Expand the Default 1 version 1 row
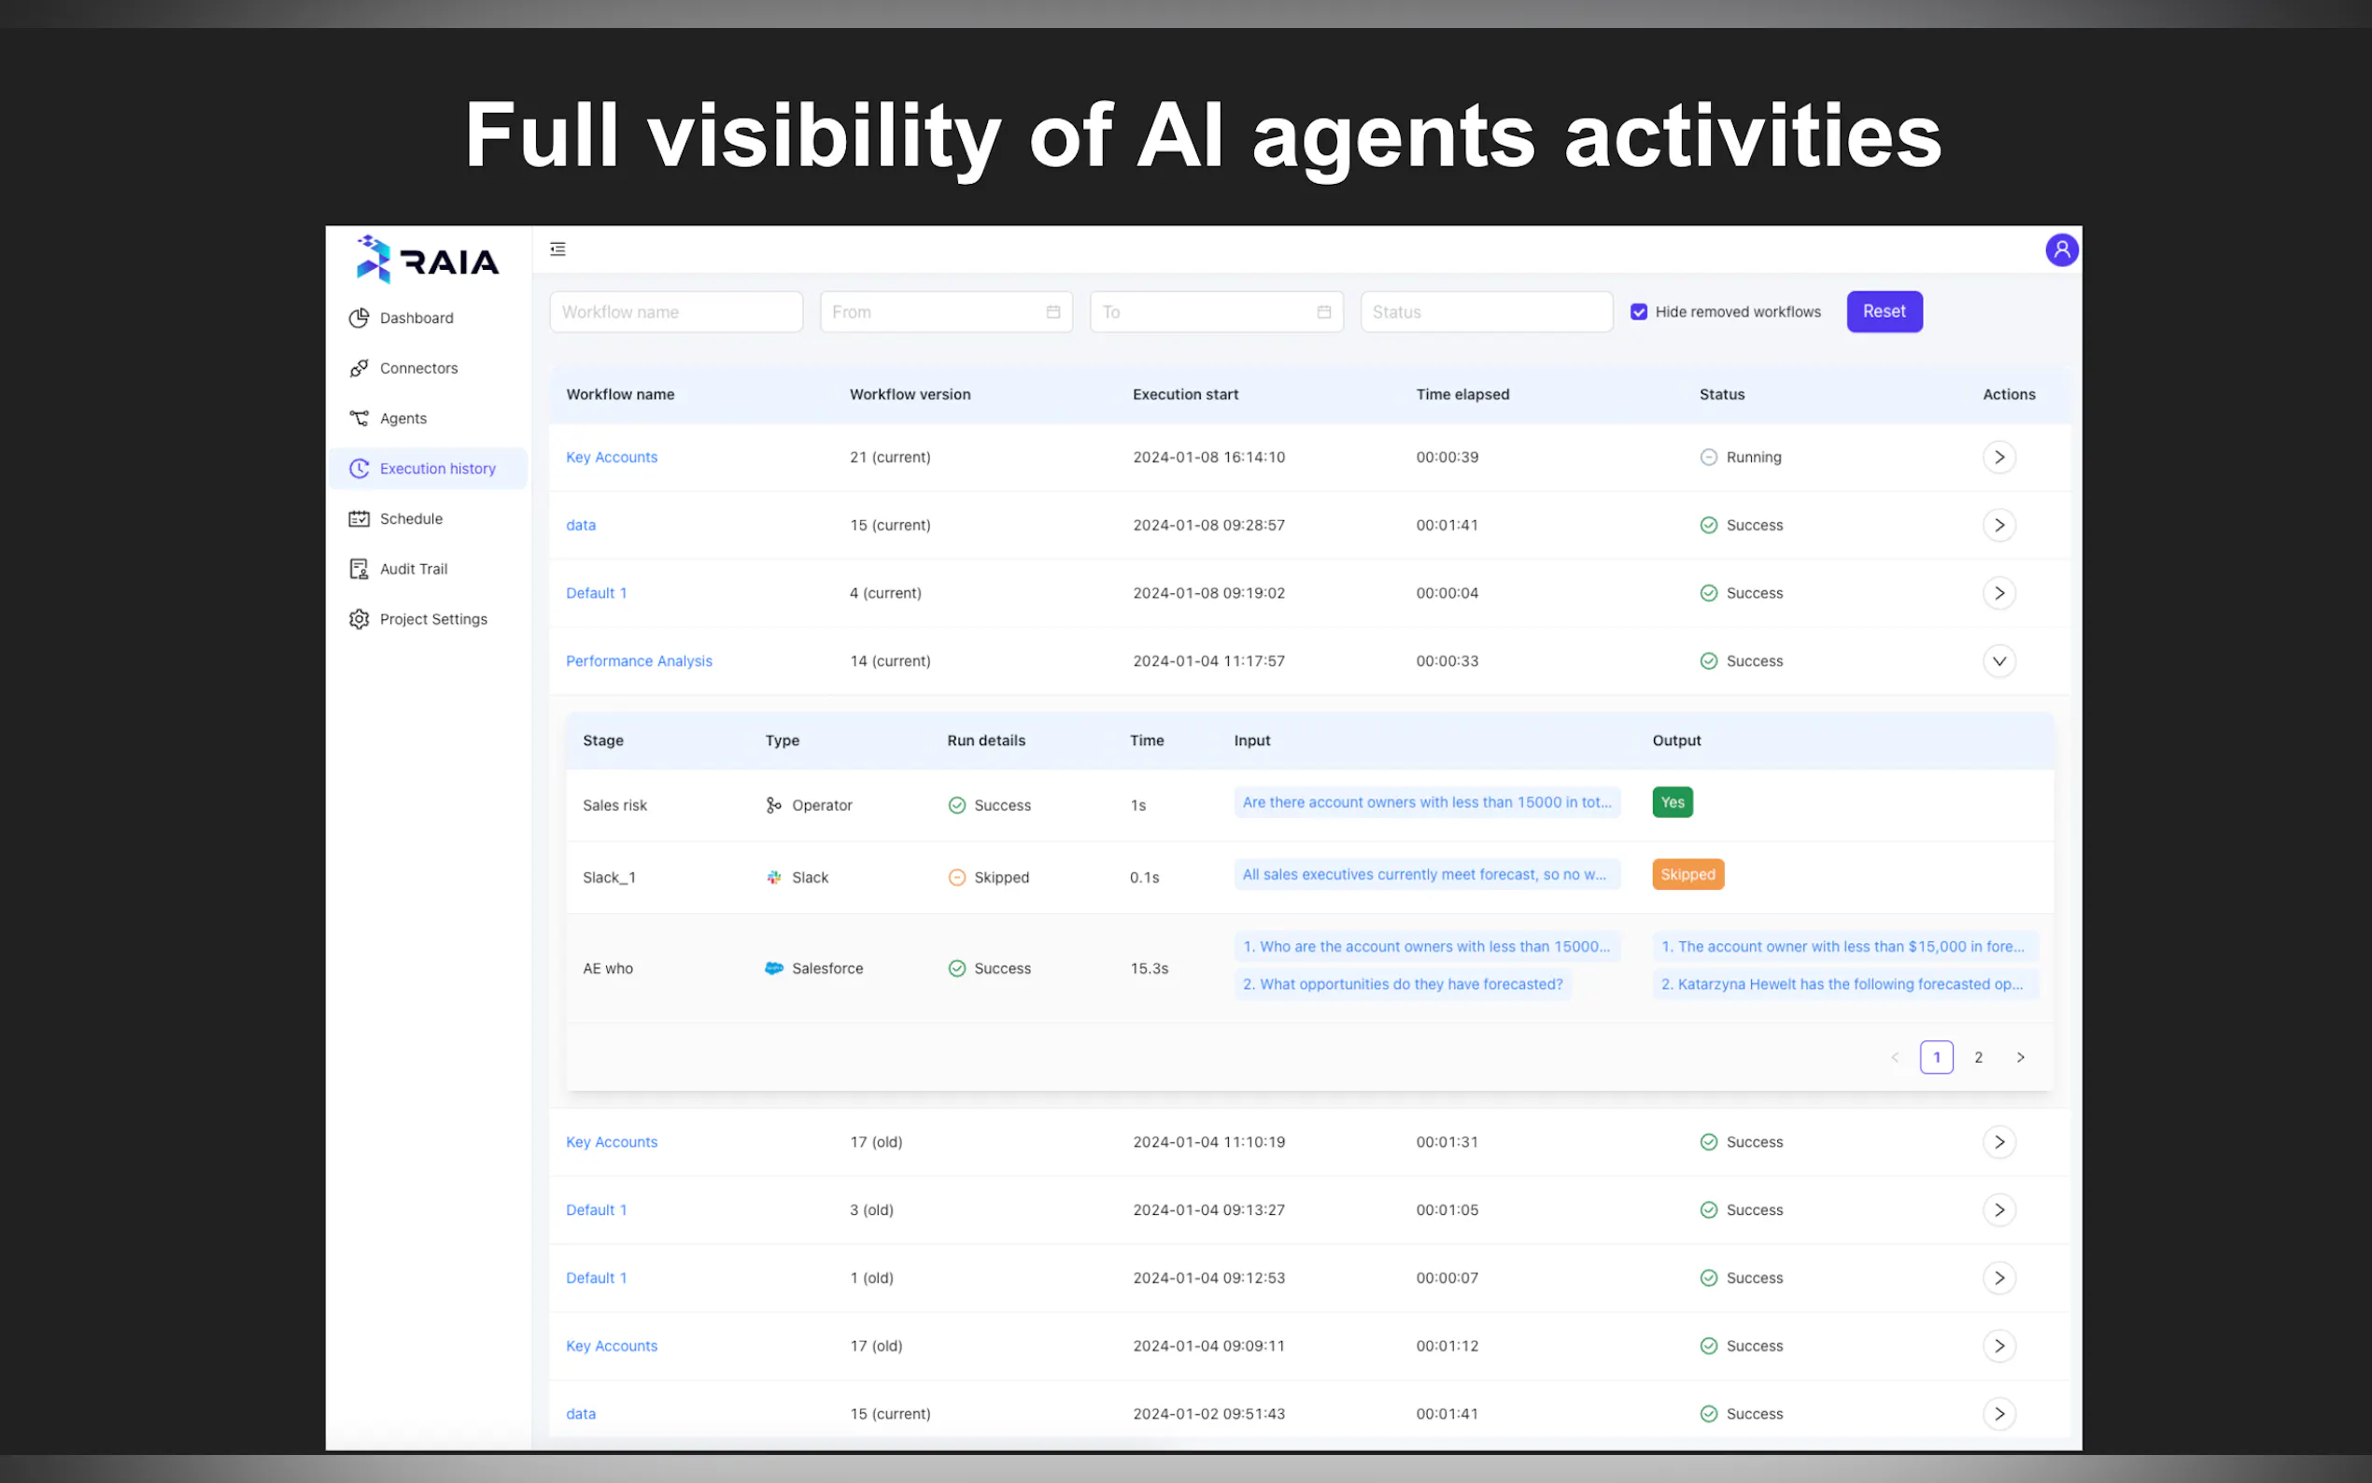 [x=1998, y=1278]
